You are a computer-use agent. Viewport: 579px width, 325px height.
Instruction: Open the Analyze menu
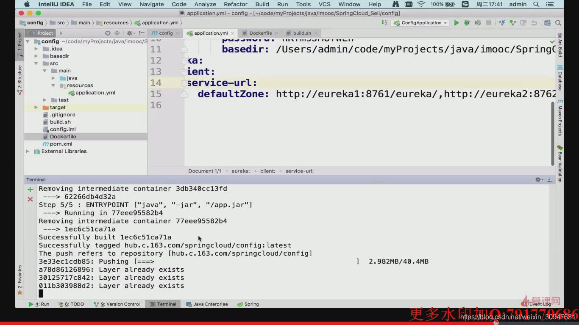click(x=205, y=4)
